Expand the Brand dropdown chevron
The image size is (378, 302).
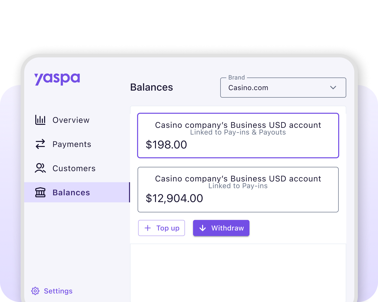tap(333, 88)
